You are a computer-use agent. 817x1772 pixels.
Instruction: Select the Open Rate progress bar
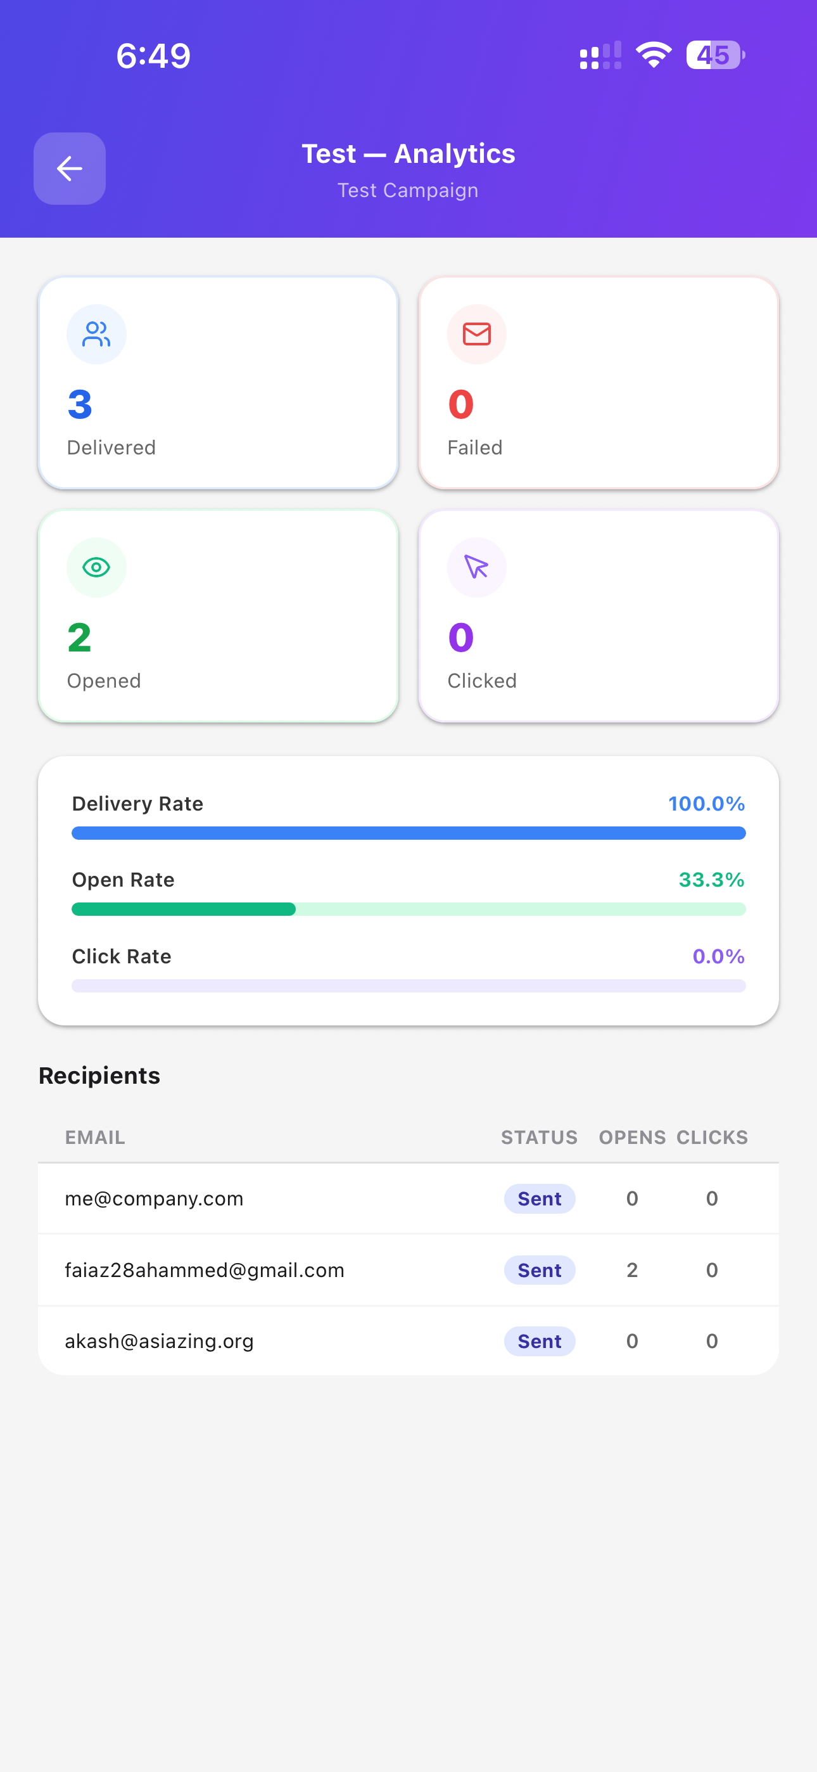[x=408, y=909]
